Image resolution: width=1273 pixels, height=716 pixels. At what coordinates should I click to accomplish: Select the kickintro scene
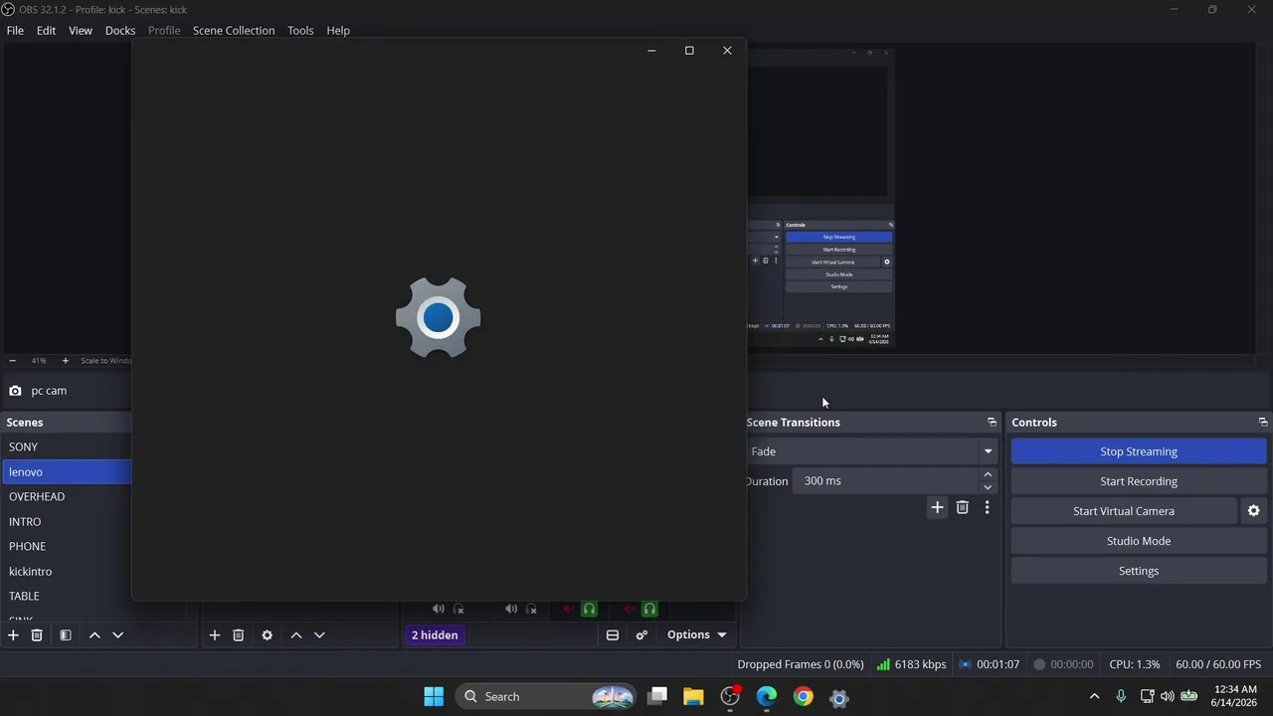pos(67,572)
